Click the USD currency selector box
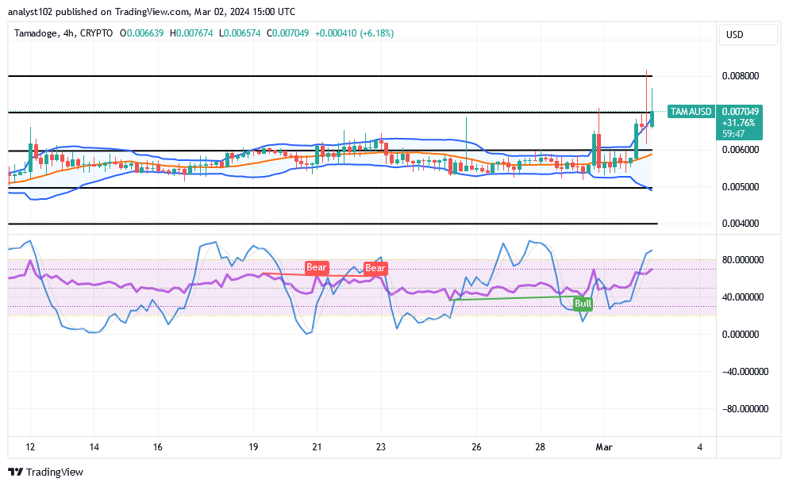The width and height of the screenshot is (789, 486). pyautogui.click(x=748, y=35)
